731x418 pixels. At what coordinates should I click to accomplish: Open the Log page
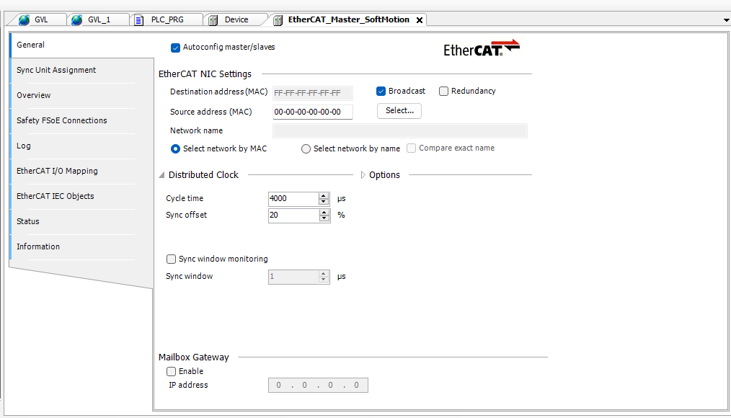coord(81,146)
